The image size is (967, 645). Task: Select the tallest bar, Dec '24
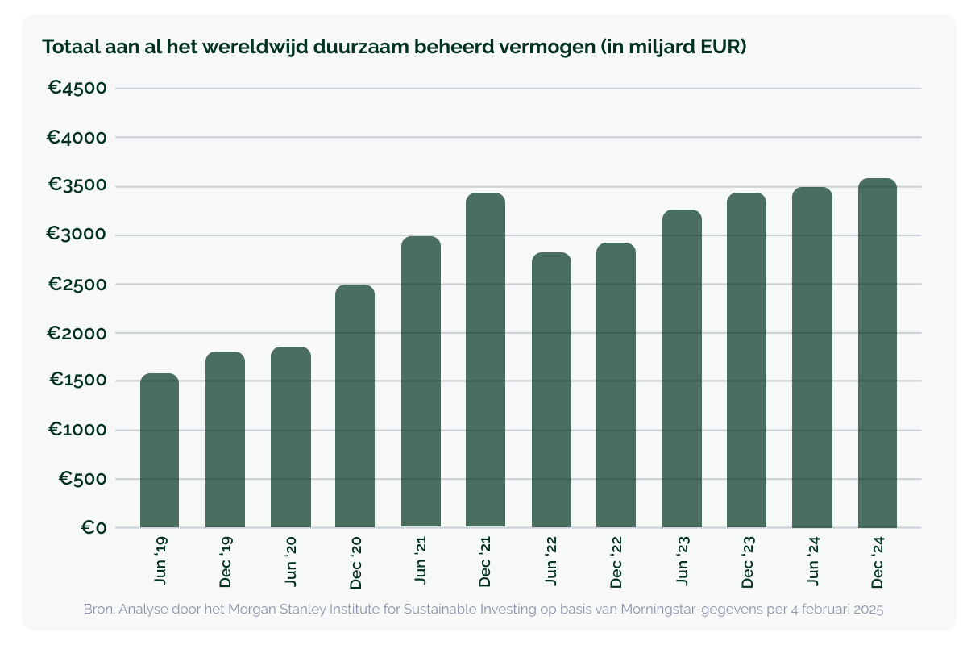[878, 353]
